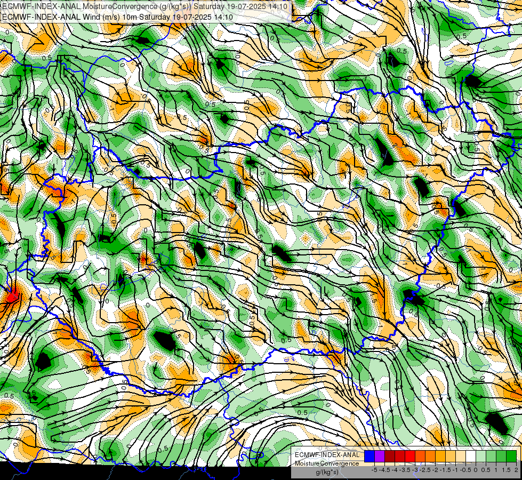Screen dimensions: 522x480
Task: Click the MoistureConvergence label in the legend
Action: (x=327, y=463)
